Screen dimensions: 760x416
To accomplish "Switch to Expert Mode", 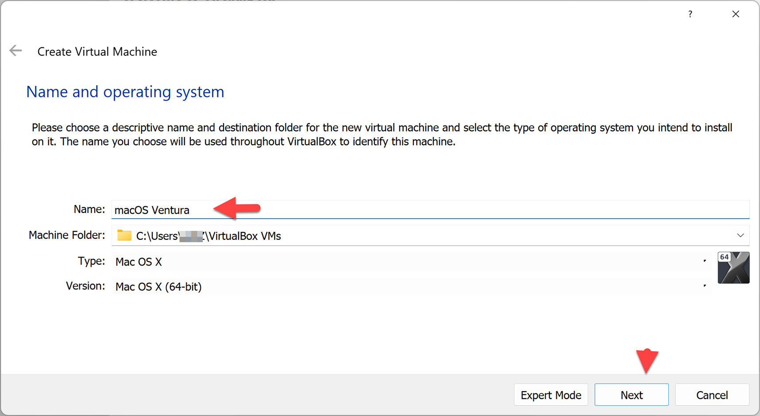I will click(x=551, y=394).
